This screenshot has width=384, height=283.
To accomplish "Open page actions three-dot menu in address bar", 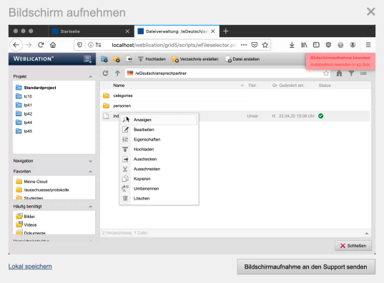I will click(x=244, y=45).
